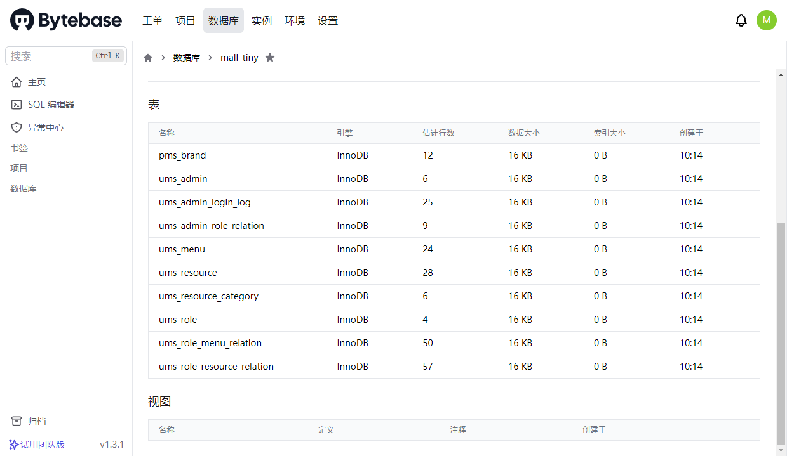The image size is (787, 456).
Task: Open the notification bell
Action: coord(741,20)
